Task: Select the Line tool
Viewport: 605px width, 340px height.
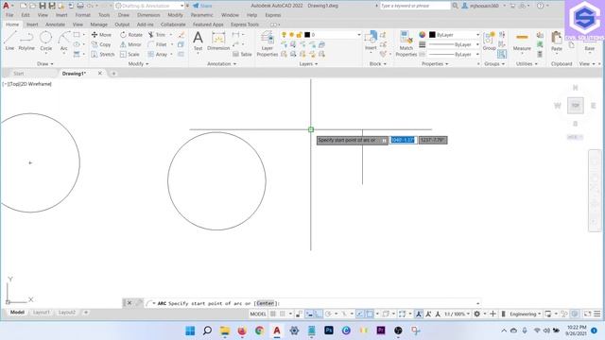Action: coord(9,41)
